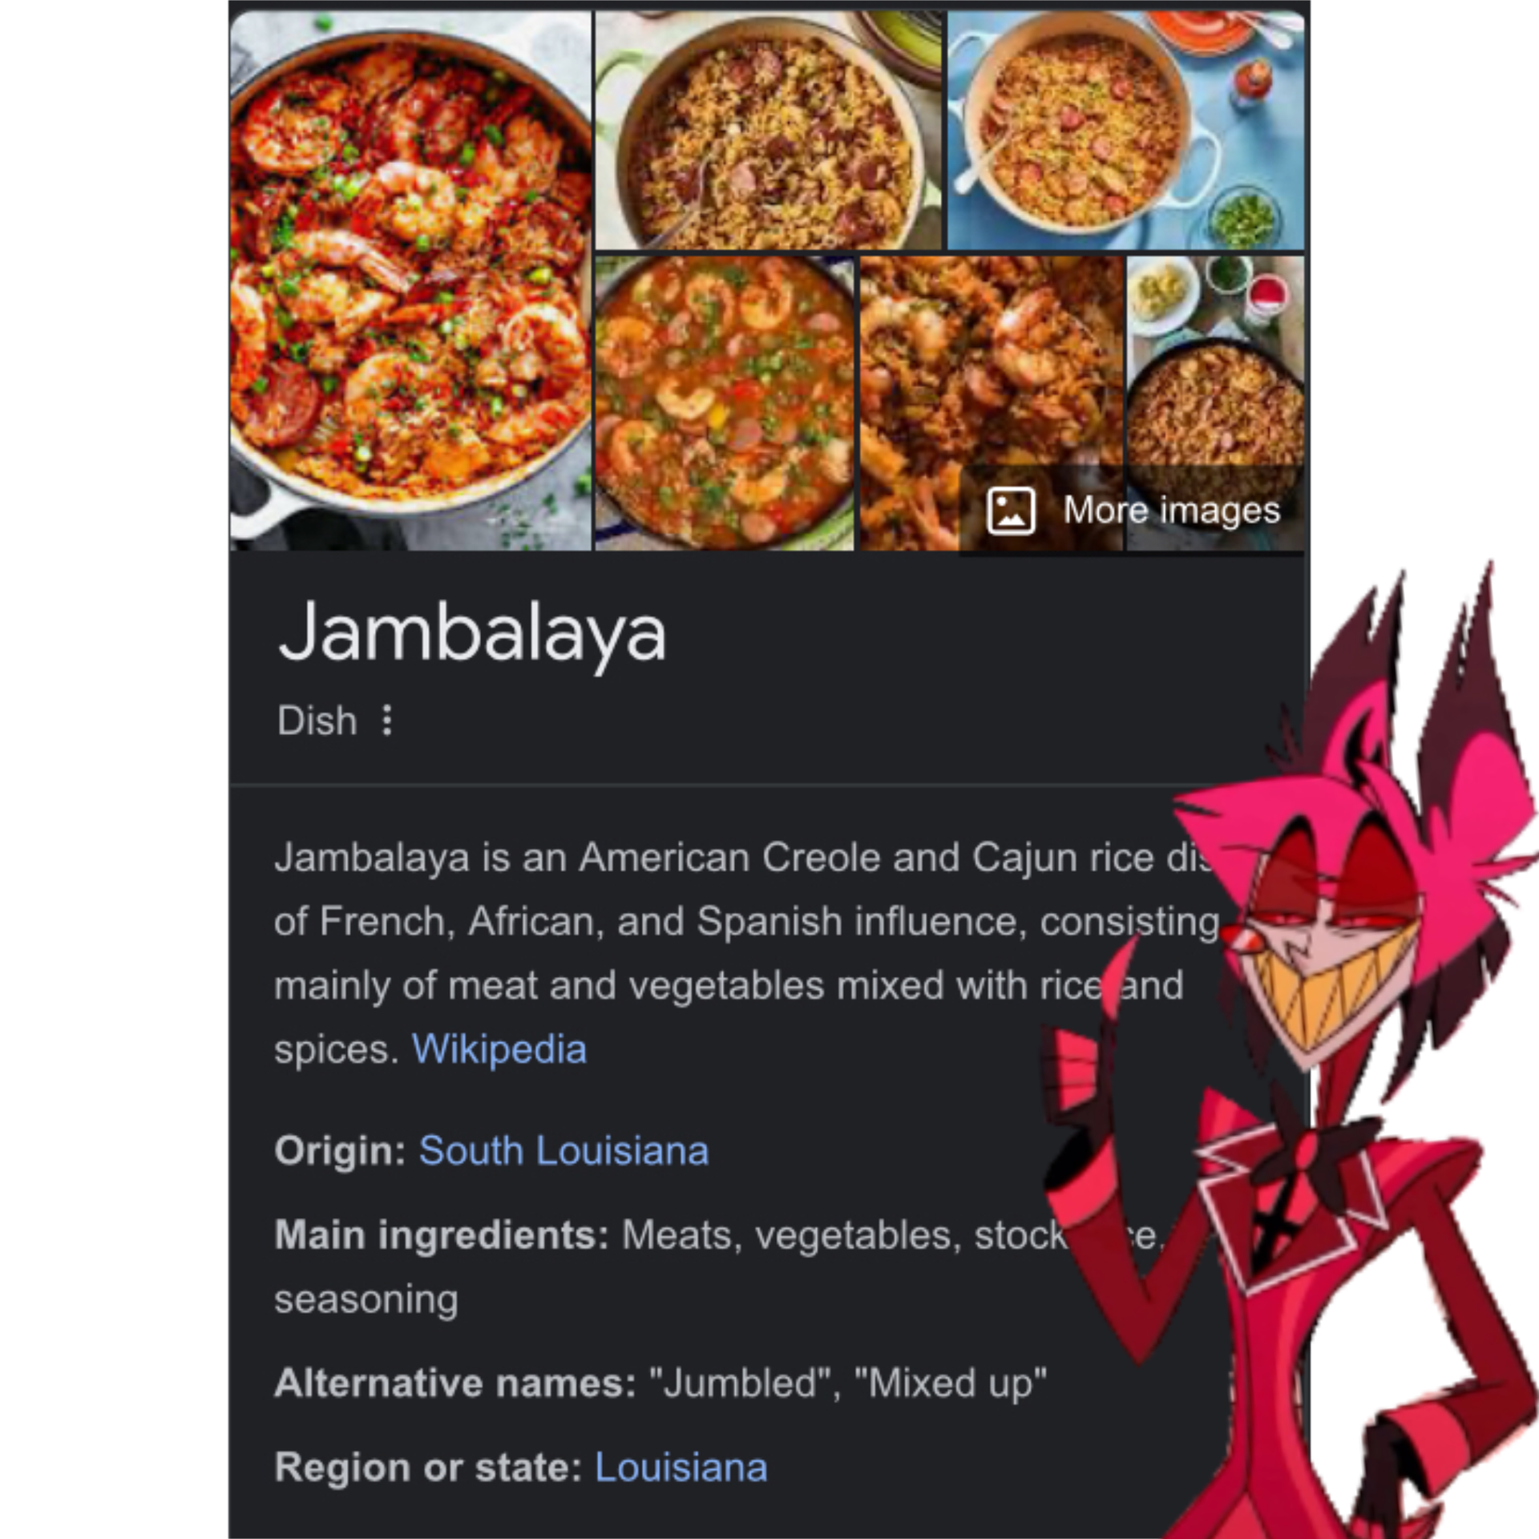Select the Origin field label
The image size is (1539, 1539).
tap(341, 1150)
